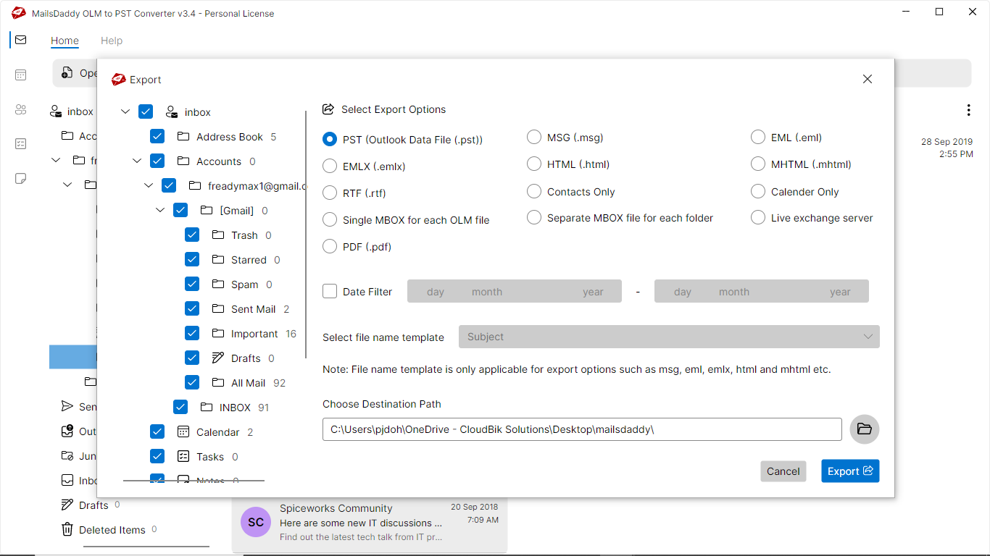The height and width of the screenshot is (556, 990).
Task: Click the Cancel button
Action: (x=783, y=471)
